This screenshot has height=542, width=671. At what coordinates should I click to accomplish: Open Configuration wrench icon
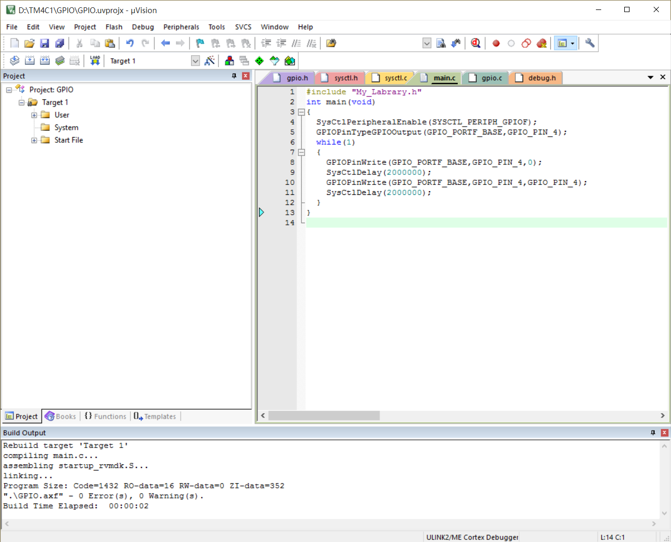point(590,43)
